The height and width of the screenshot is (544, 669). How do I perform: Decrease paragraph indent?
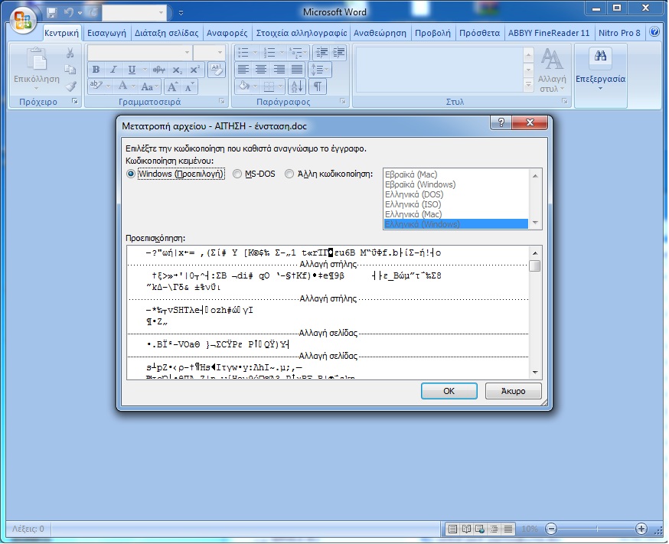(x=321, y=53)
